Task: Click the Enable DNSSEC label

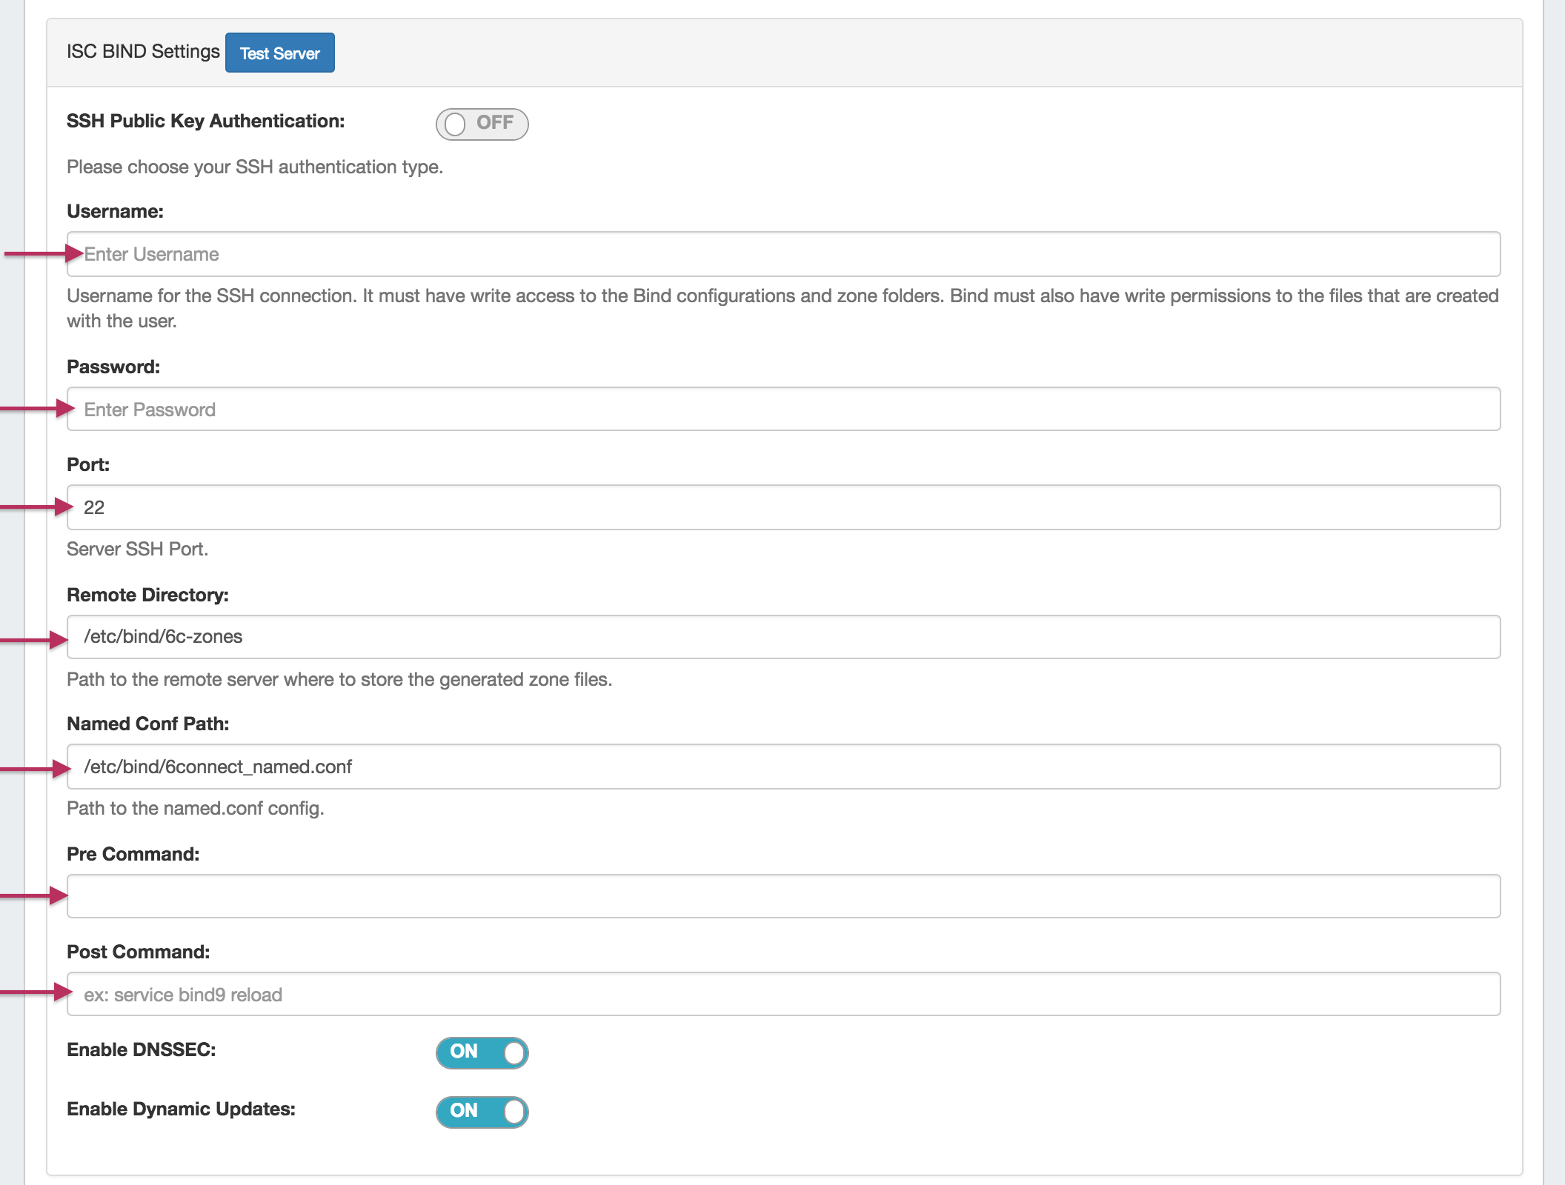Action: (141, 1049)
